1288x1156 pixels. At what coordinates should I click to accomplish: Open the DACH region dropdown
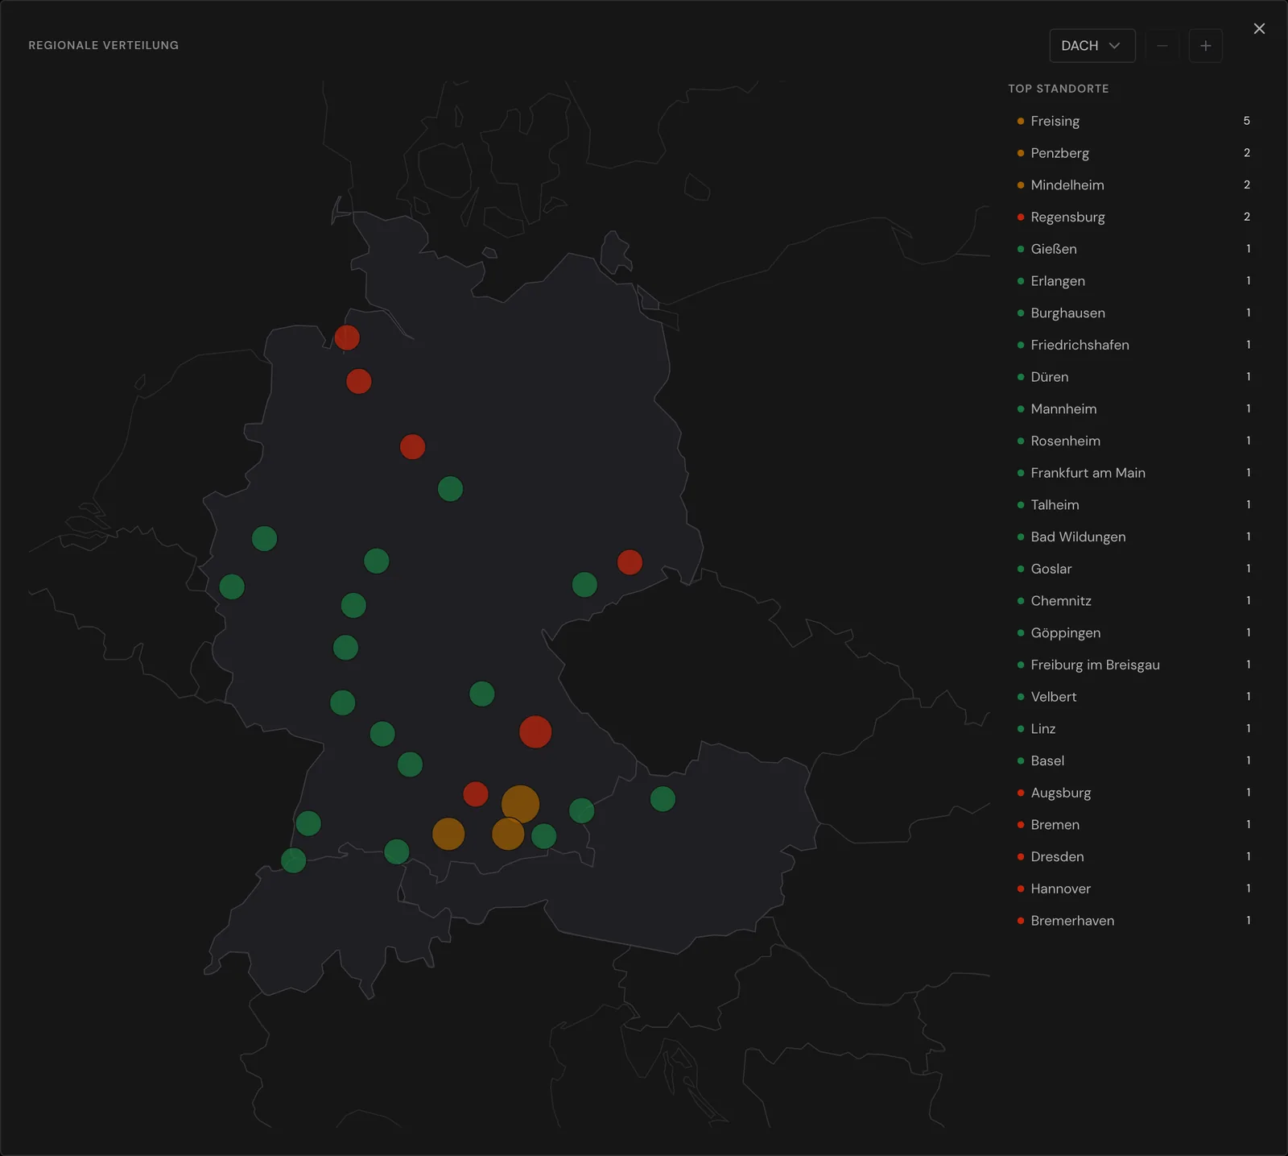[x=1092, y=46]
